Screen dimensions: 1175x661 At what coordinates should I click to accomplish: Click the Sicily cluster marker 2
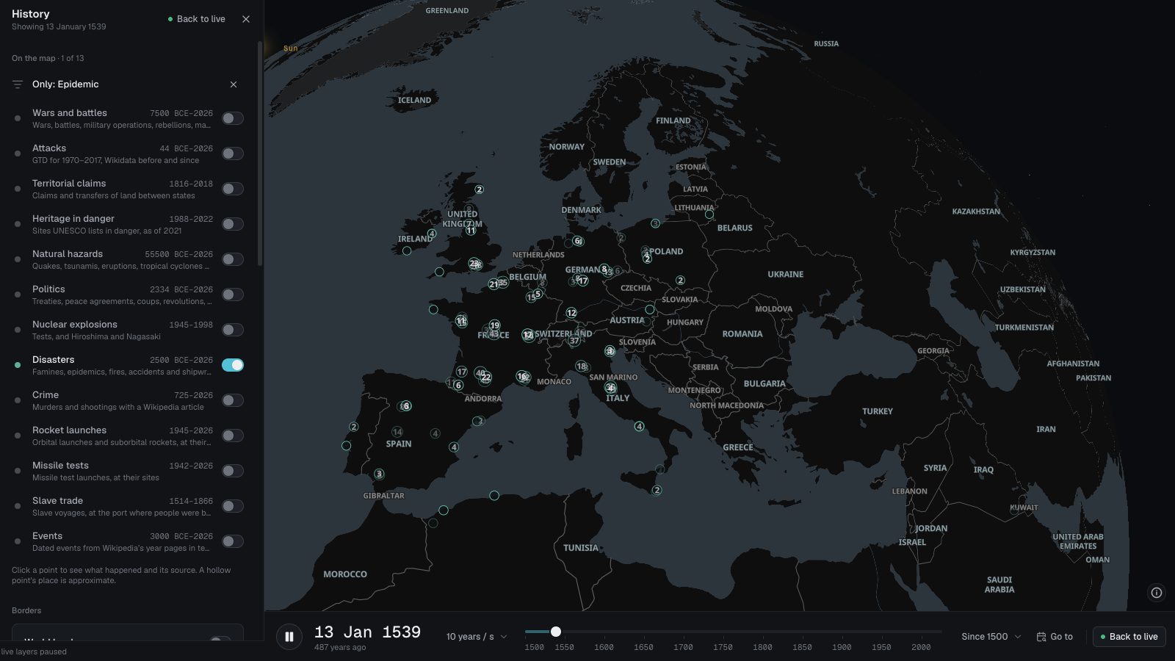657,490
